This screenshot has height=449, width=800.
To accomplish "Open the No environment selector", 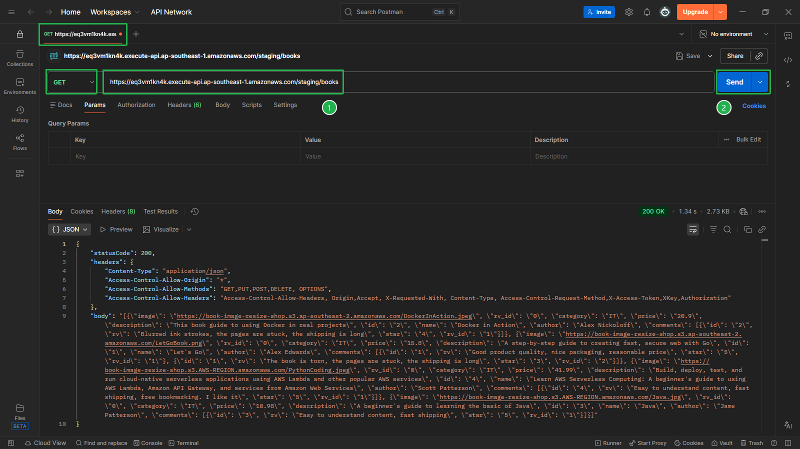I will 733,34.
